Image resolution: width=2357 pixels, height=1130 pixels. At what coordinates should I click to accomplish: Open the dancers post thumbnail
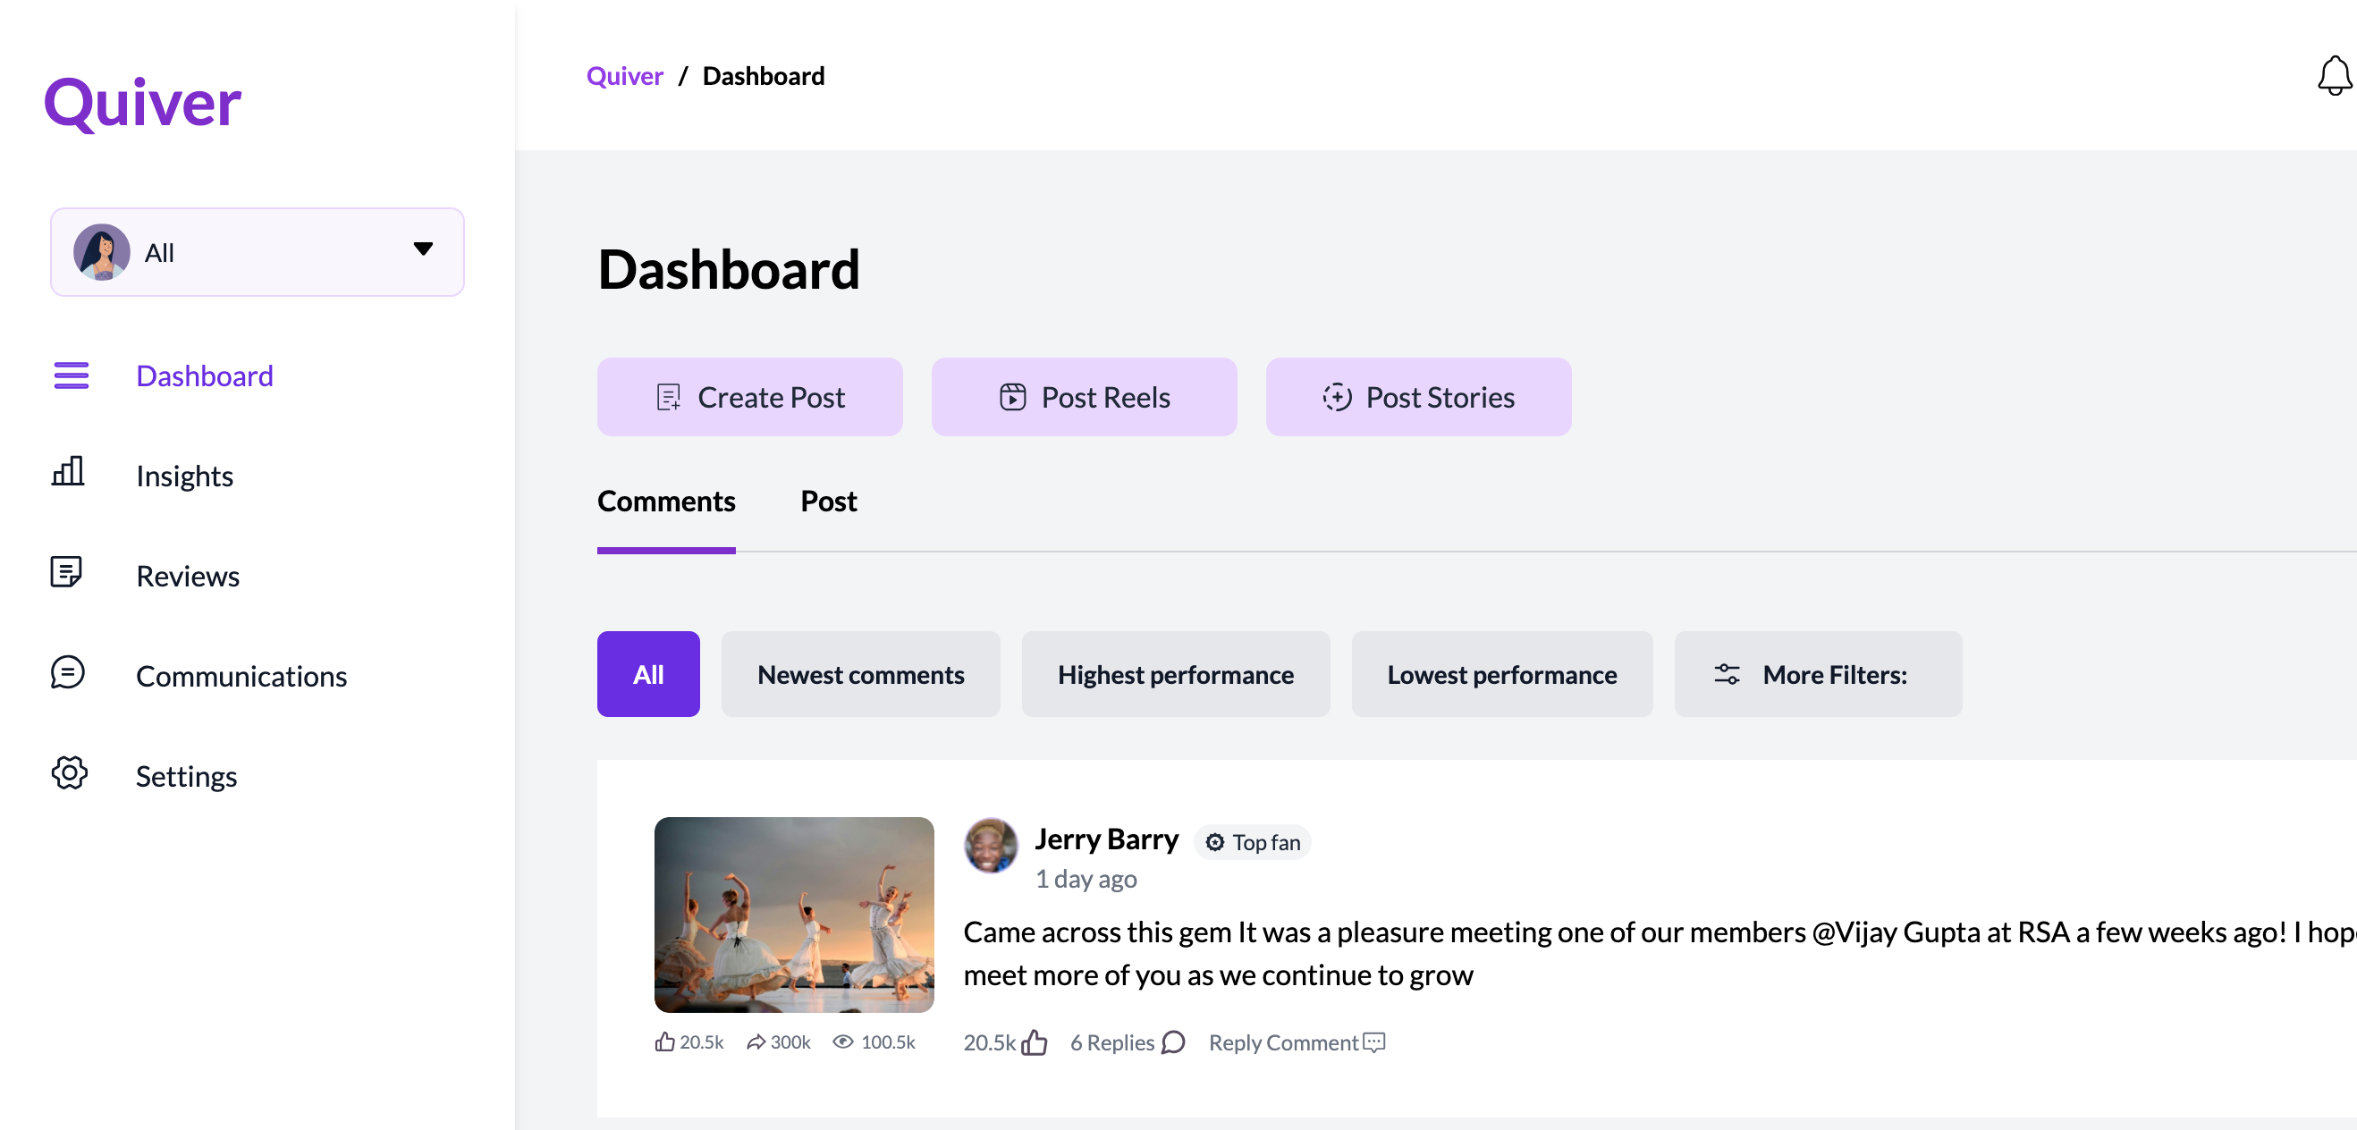[794, 914]
